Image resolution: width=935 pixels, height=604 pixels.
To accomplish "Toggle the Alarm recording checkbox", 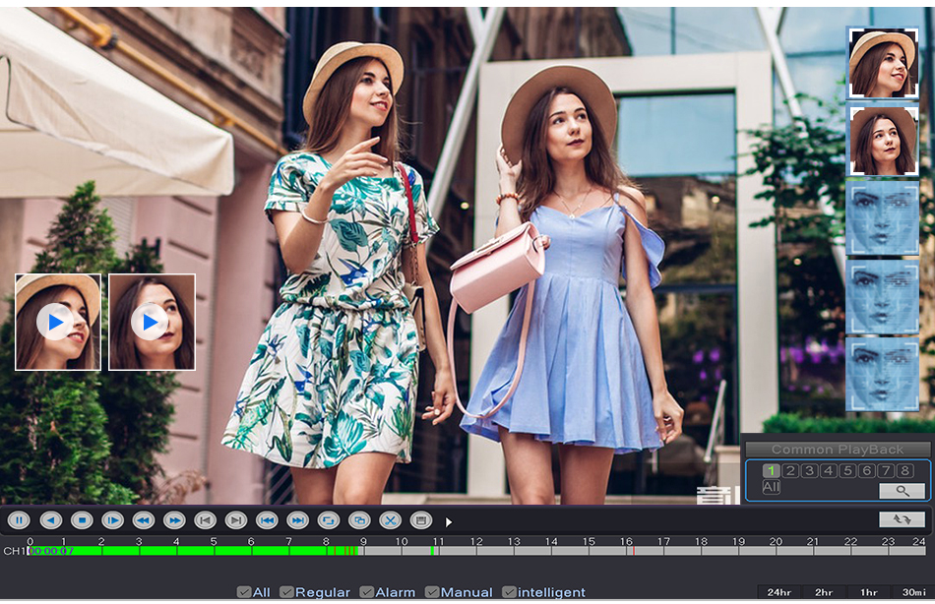I will coord(367,592).
